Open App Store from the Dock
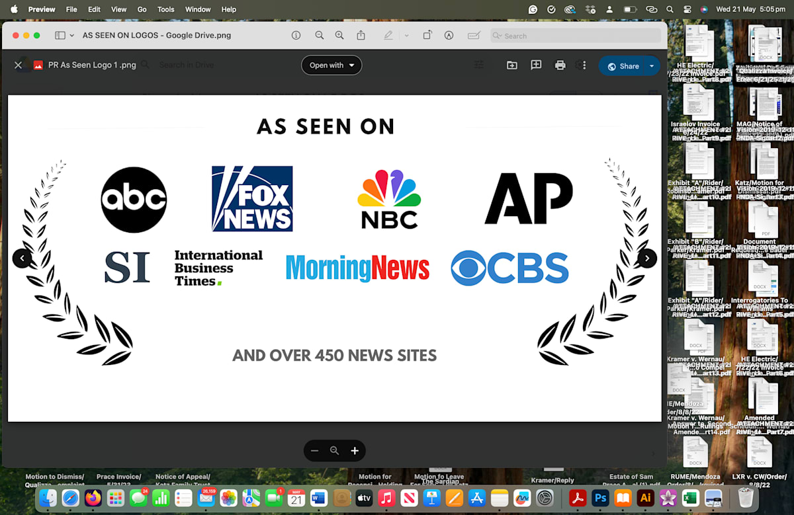This screenshot has width=794, height=515. (477, 497)
